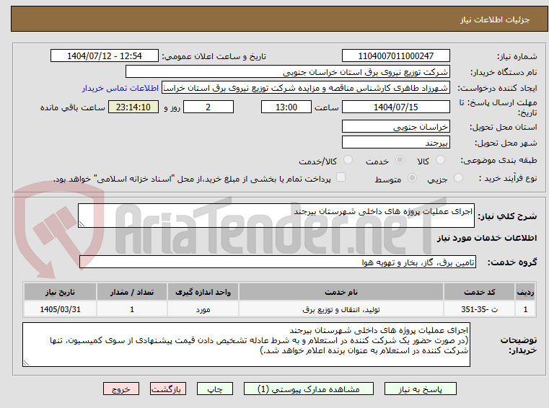Click resize handle of توضیحات خریدار textarea

point(26,363)
